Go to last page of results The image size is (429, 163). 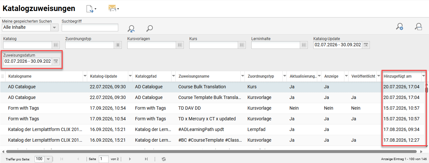click(x=146, y=159)
